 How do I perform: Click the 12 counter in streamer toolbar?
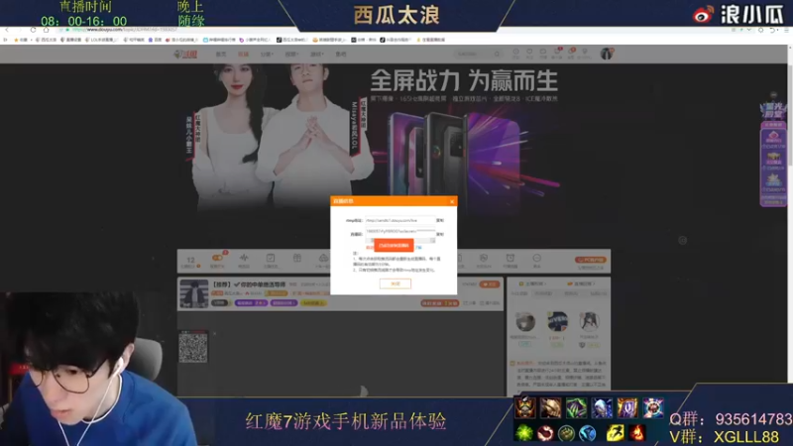[190, 261]
